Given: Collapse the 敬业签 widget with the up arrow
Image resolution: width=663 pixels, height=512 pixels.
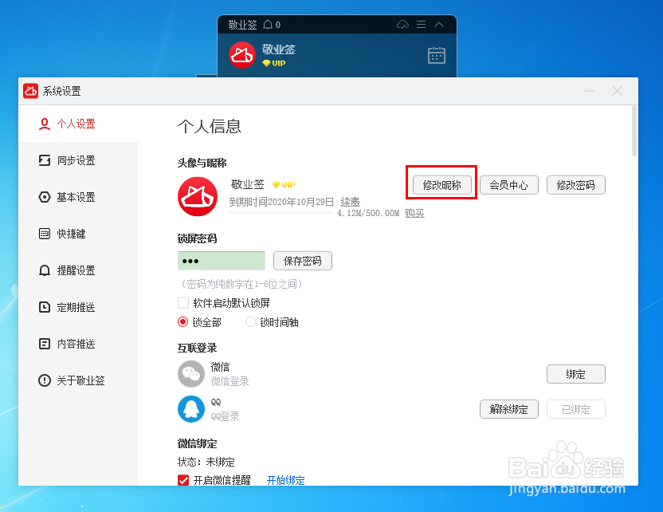Looking at the screenshot, I should 439,25.
